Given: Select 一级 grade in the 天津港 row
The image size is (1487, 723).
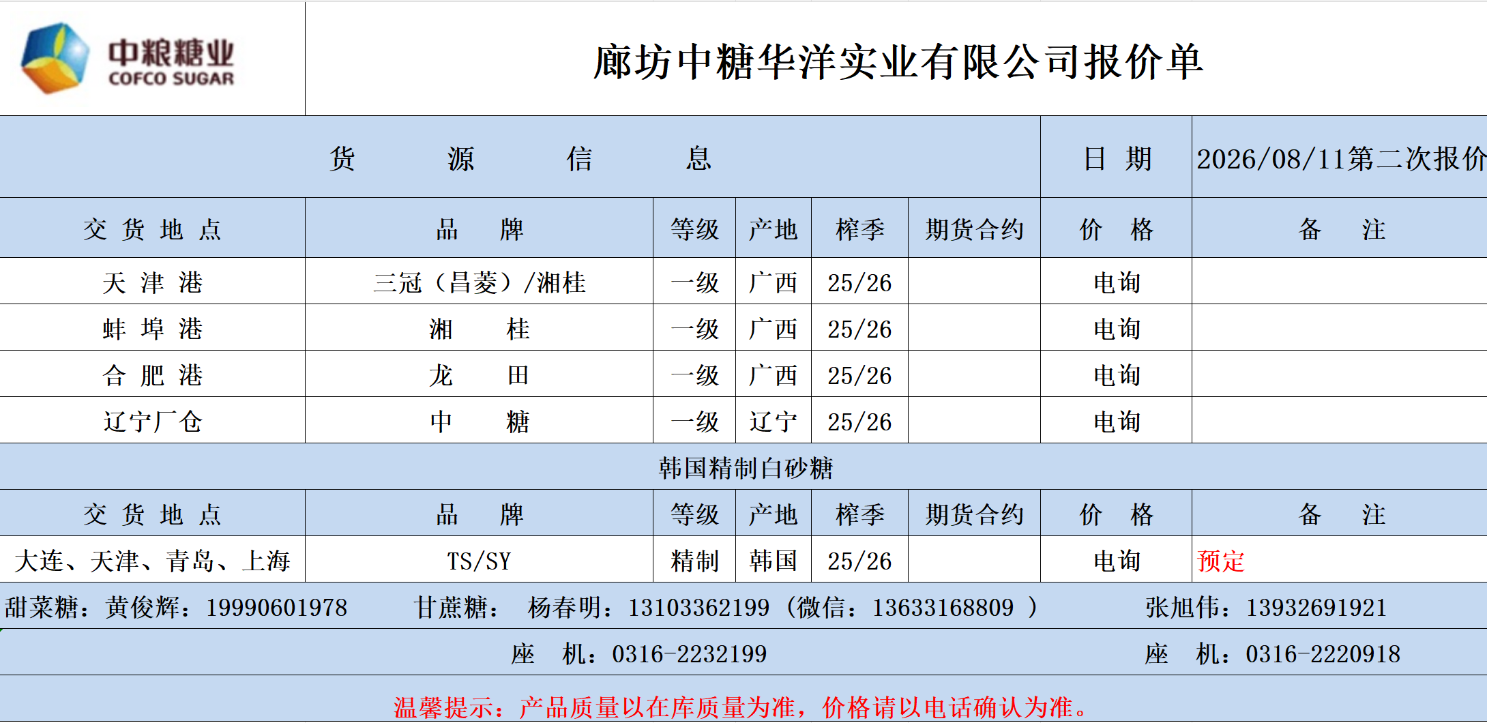Looking at the screenshot, I should click(x=694, y=282).
